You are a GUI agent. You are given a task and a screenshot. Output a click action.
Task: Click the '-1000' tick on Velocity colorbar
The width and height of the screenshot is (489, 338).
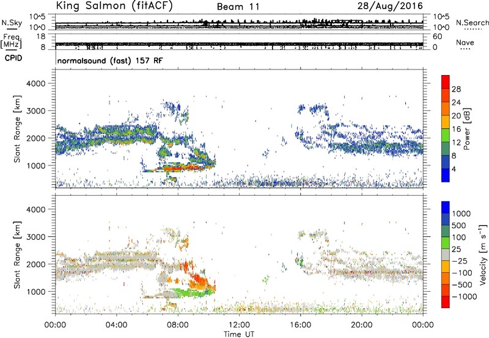[464, 297]
